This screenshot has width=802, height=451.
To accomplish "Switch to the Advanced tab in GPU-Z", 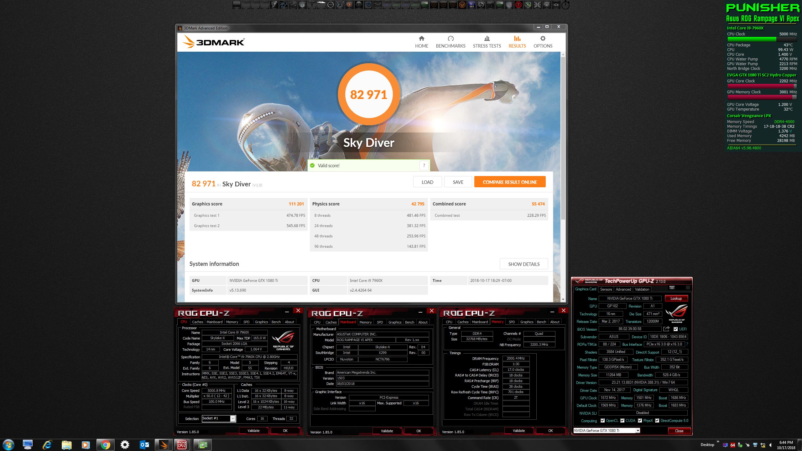I will click(623, 289).
